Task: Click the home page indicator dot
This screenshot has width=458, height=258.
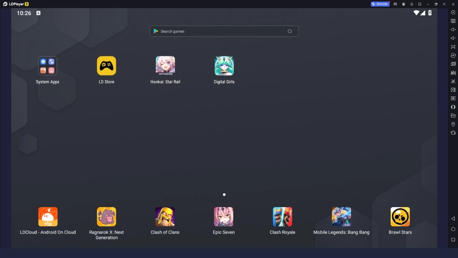Action: click(x=224, y=194)
